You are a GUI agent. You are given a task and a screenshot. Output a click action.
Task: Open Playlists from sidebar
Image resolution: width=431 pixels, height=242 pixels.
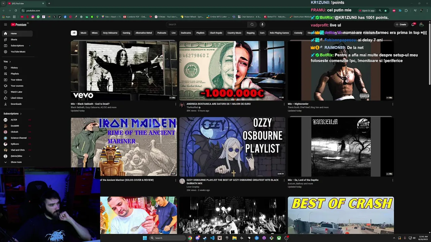point(16,74)
